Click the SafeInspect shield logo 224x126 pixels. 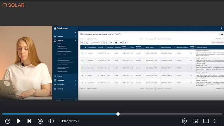(x=55, y=28)
